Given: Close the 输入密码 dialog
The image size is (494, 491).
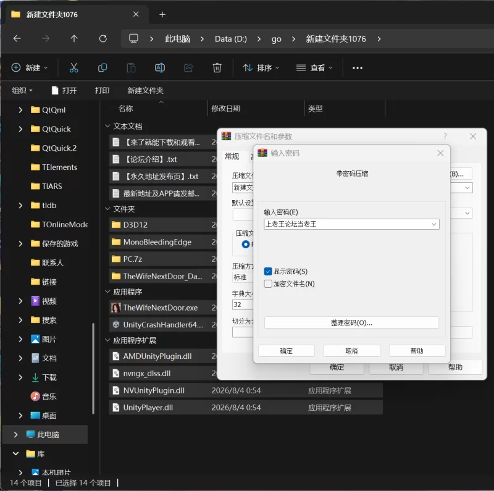Looking at the screenshot, I should 440,153.
